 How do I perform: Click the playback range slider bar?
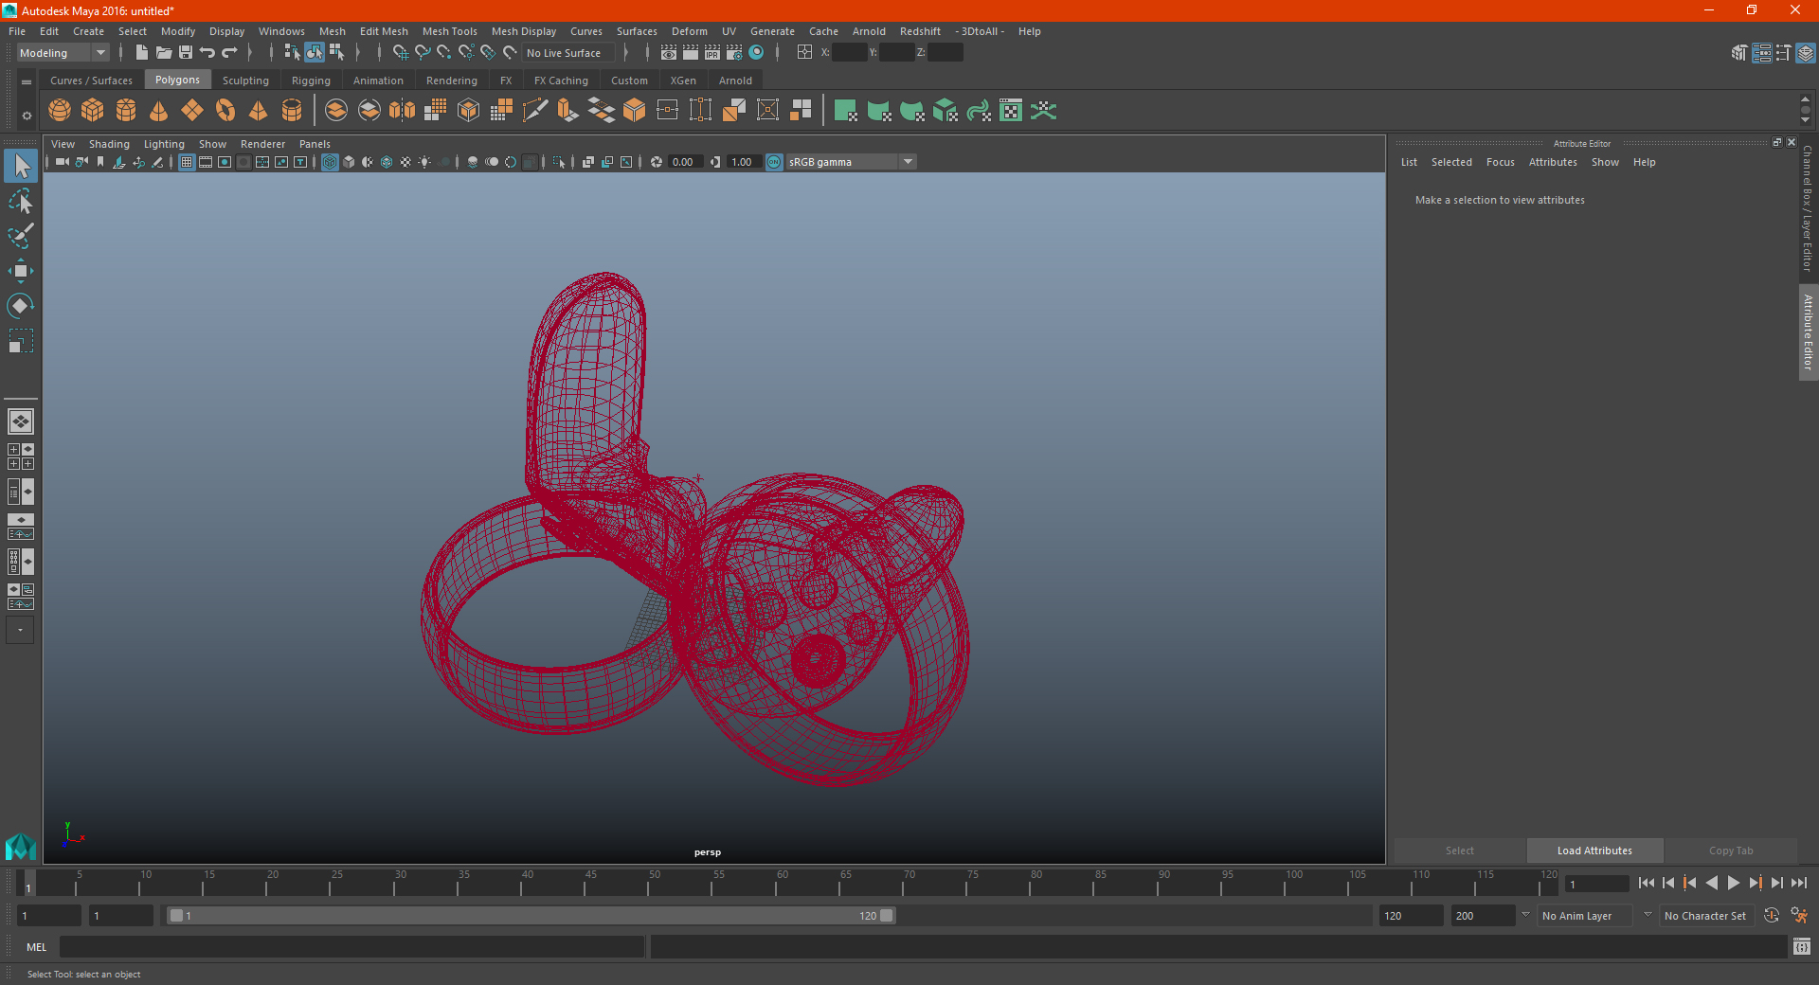pos(530,916)
